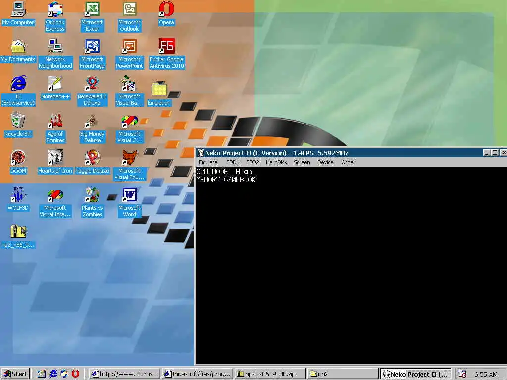Select the Microsoft FrontPage shortcut

[92, 53]
